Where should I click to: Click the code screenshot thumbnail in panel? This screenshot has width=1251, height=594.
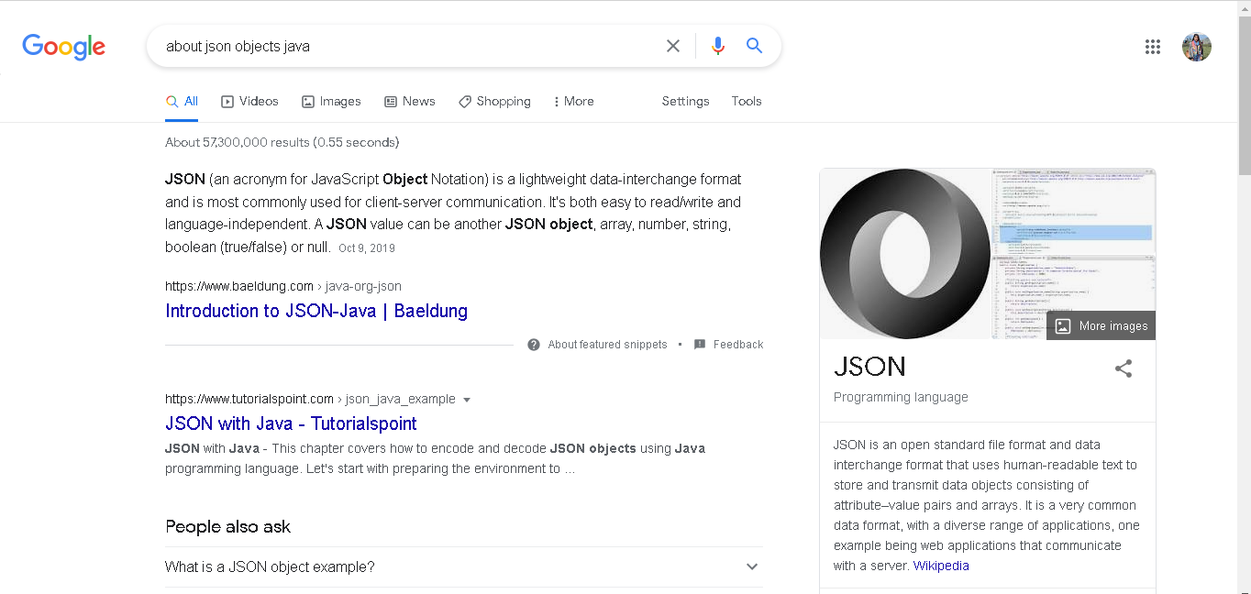click(x=1074, y=211)
